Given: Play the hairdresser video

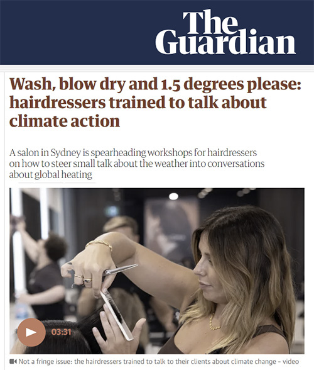Looking at the screenshot, I should (x=31, y=332).
